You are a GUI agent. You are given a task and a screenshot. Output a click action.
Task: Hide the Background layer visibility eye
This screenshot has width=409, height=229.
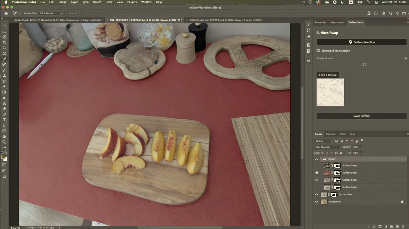(316, 201)
